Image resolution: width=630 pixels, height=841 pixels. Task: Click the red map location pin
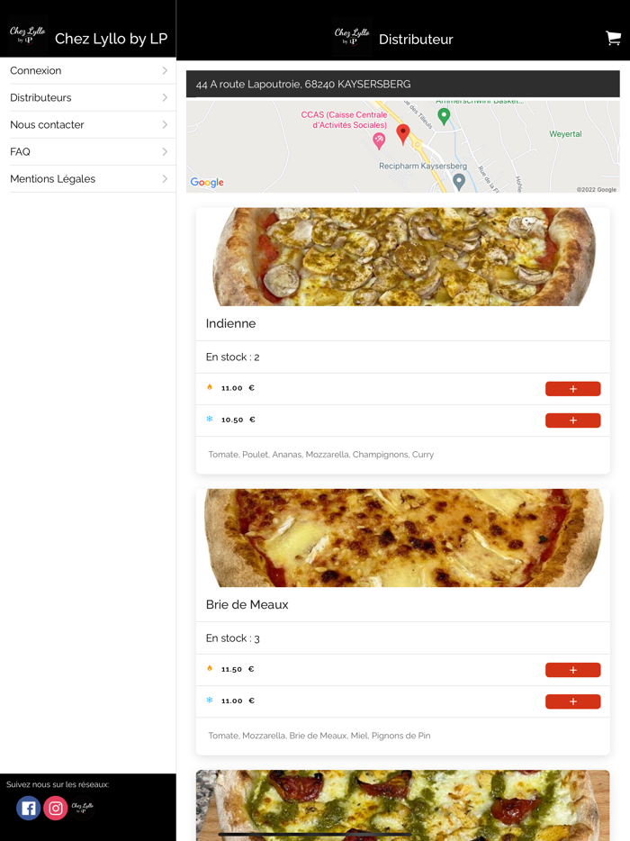[403, 134]
